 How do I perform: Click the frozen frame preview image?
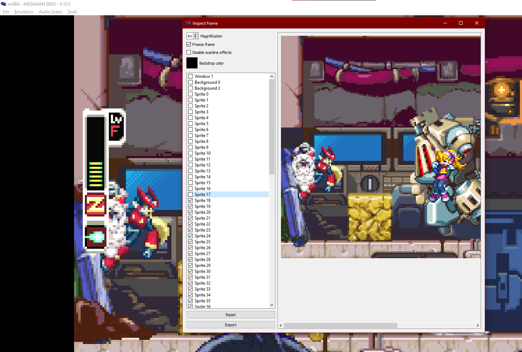point(381,147)
